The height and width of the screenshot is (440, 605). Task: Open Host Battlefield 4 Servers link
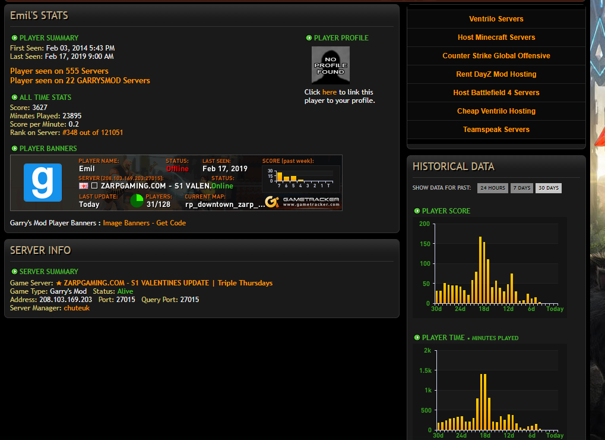click(496, 93)
